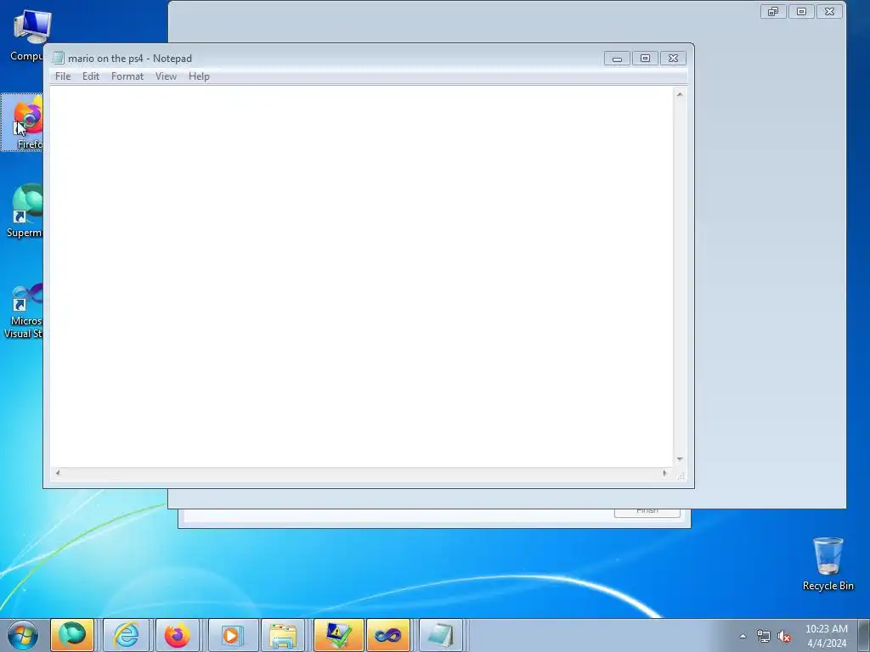Open the Edit menu in Notepad
870x652 pixels.
click(90, 76)
